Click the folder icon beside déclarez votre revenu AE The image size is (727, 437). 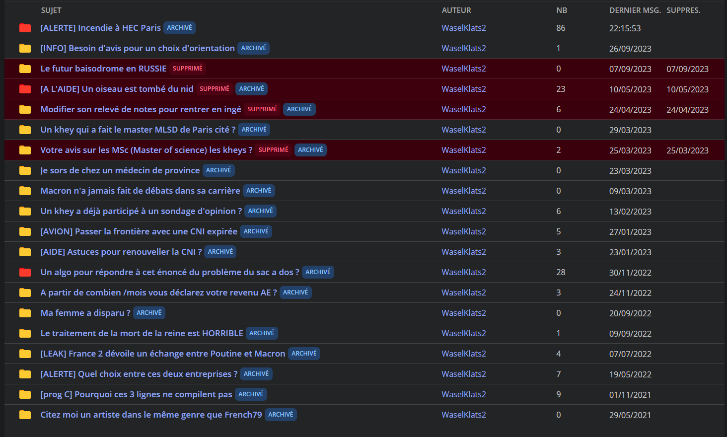tap(25, 293)
